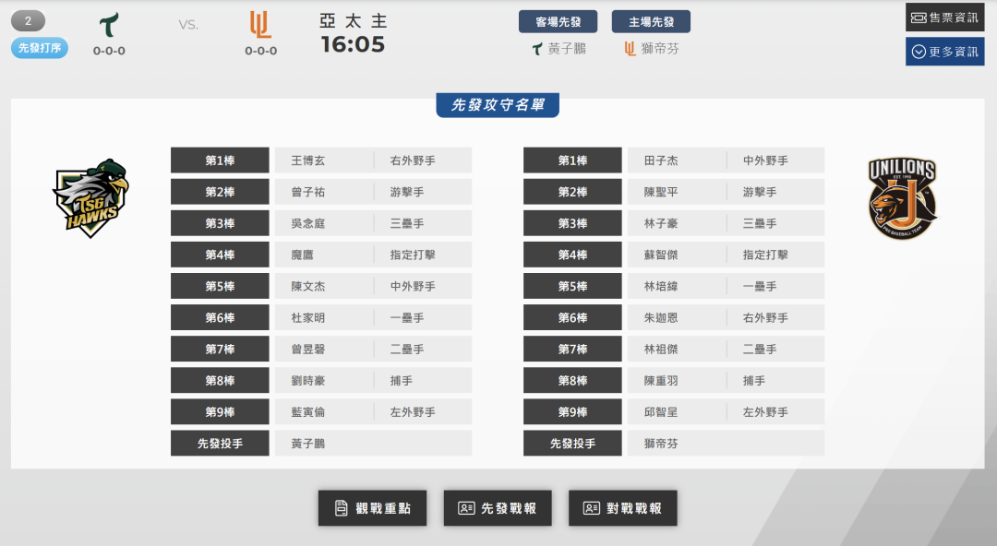Click Hawks designated hitter 魔鷹

(x=303, y=255)
